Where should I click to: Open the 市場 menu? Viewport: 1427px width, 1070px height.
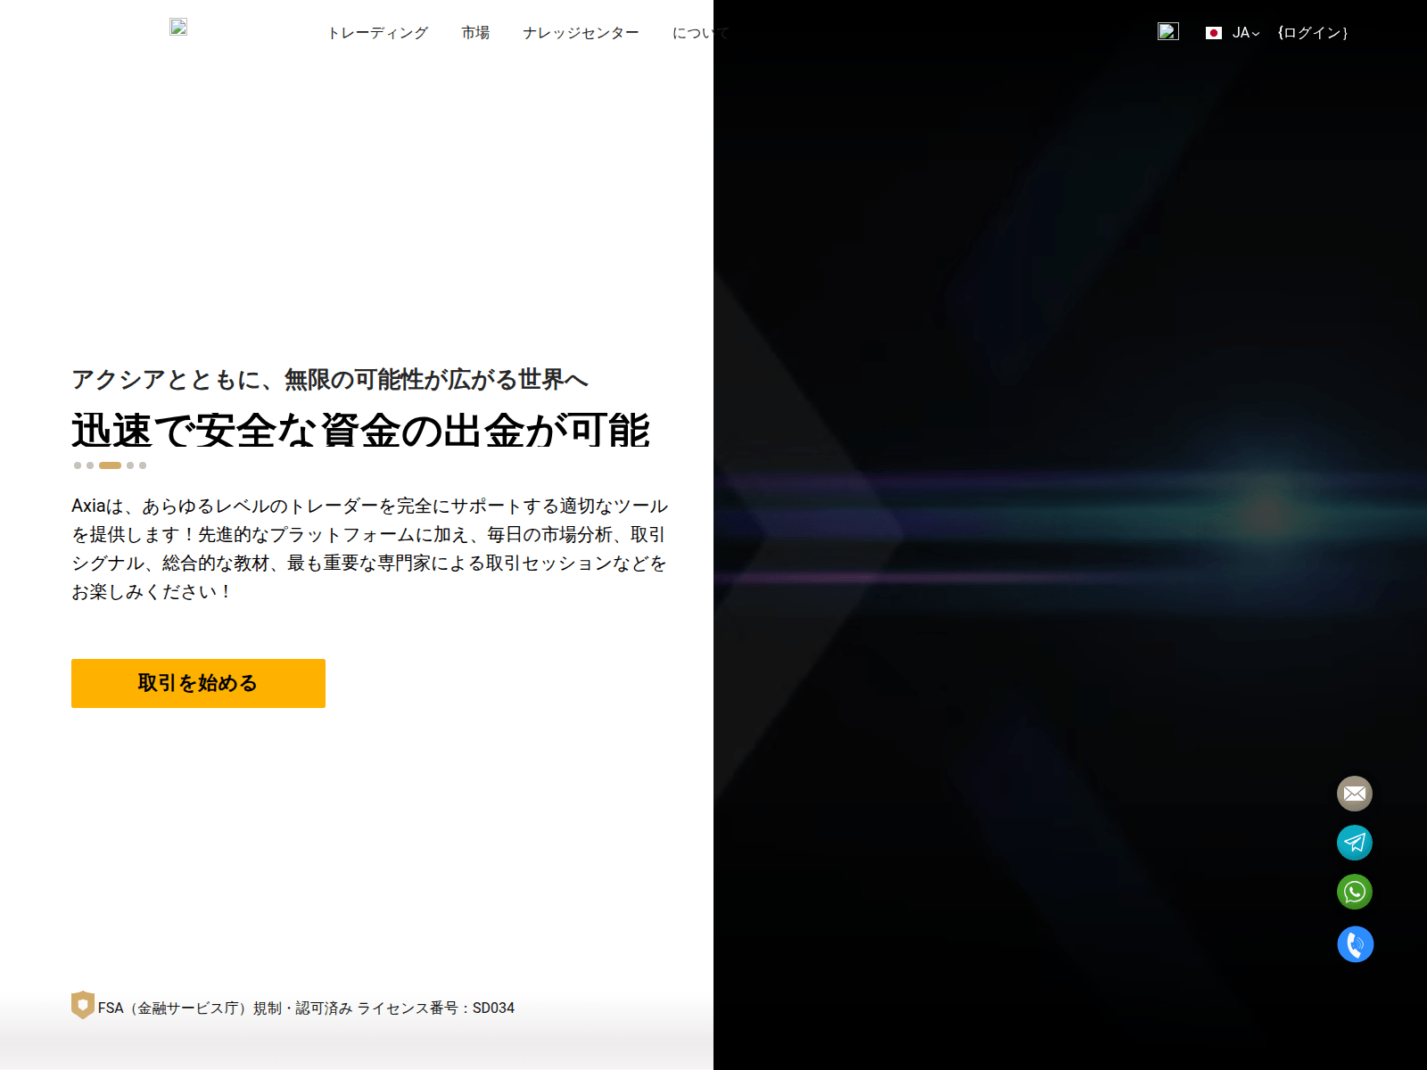click(475, 33)
